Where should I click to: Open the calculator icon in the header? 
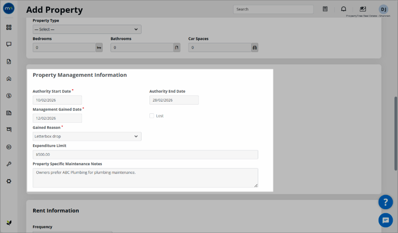pos(325,9)
